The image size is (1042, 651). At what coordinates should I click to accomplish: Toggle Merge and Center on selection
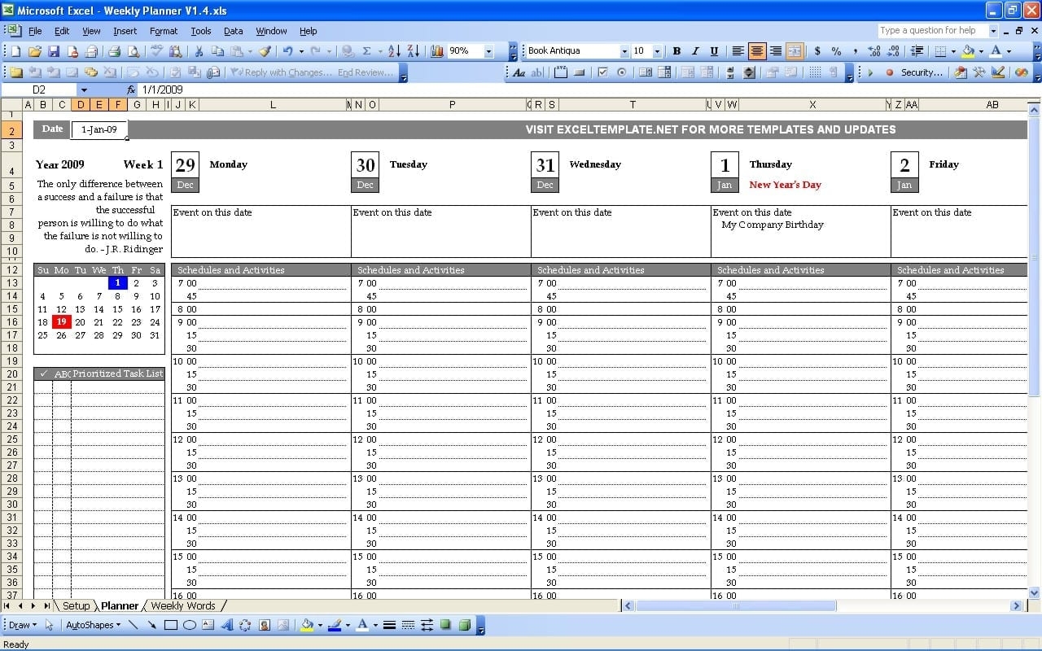click(x=795, y=50)
